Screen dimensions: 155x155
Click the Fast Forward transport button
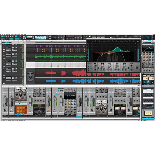click(x=31, y=37)
